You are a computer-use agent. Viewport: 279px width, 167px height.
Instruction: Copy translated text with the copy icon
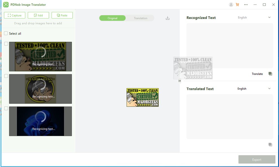270,145
